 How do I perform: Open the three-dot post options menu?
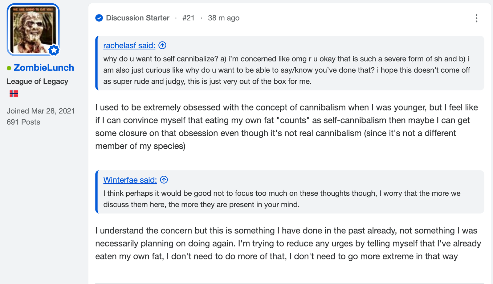pyautogui.click(x=476, y=18)
